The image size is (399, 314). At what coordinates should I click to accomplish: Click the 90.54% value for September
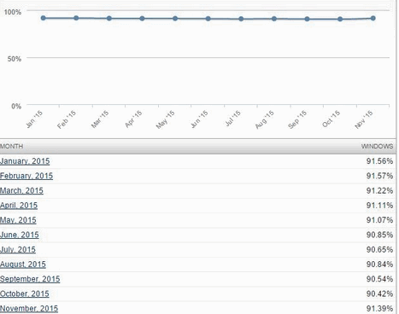point(379,279)
